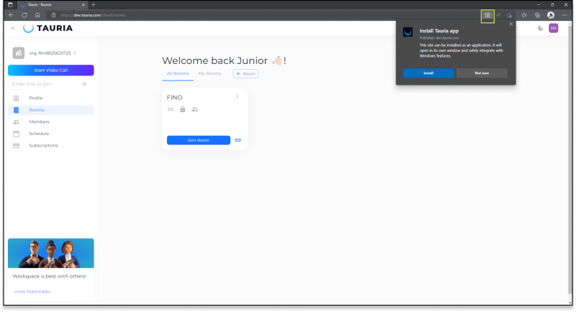The height and width of the screenshot is (312, 576).
Task: Click the FINO room link icon
Action: [171, 109]
